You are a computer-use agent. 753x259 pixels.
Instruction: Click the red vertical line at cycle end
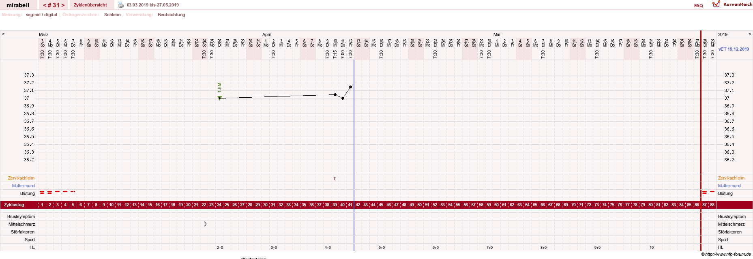(701, 141)
